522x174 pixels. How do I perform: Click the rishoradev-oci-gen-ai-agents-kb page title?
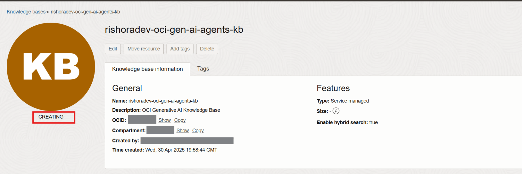pos(174,30)
